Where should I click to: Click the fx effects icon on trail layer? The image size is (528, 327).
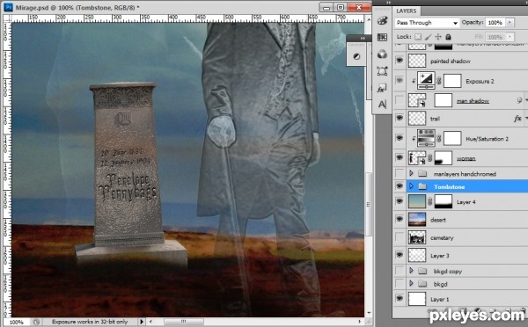tap(517, 119)
